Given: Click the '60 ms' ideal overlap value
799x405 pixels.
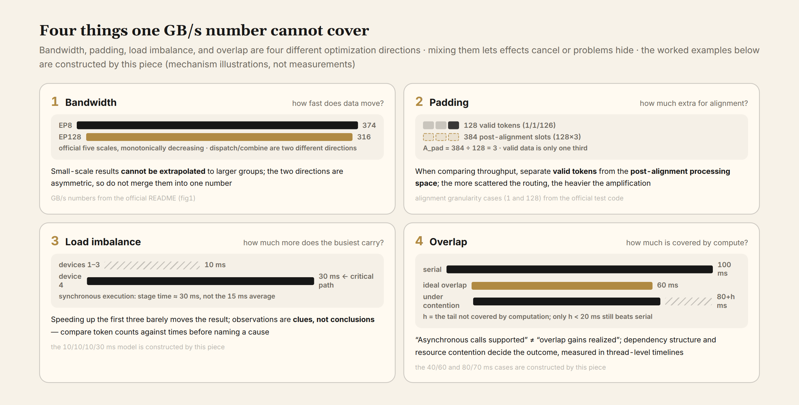Looking at the screenshot, I should coord(667,285).
